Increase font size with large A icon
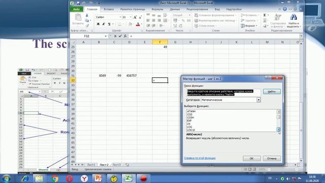Image resolution: width=325 pixels, height=183 pixels. tap(135, 17)
